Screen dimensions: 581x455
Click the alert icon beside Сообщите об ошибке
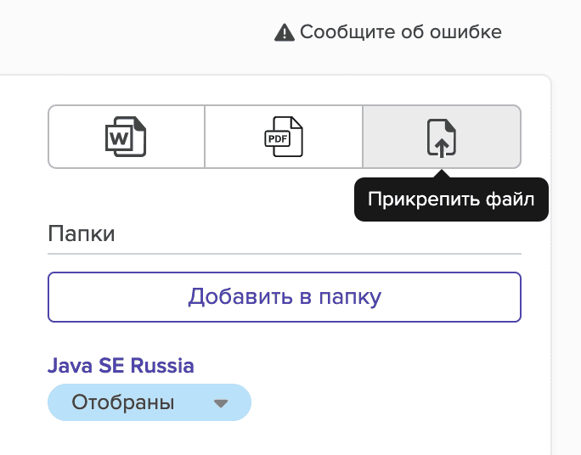point(284,32)
